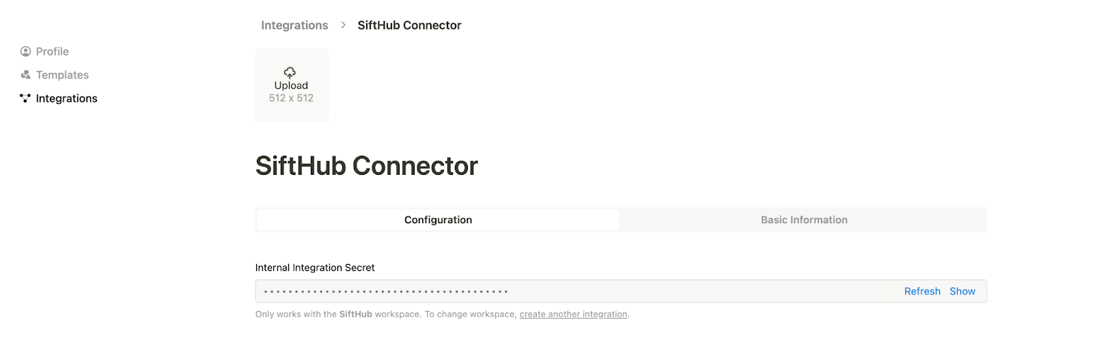Click bold SiftHub workspace name in helper text
Image resolution: width=1093 pixels, height=340 pixels.
pos(355,315)
